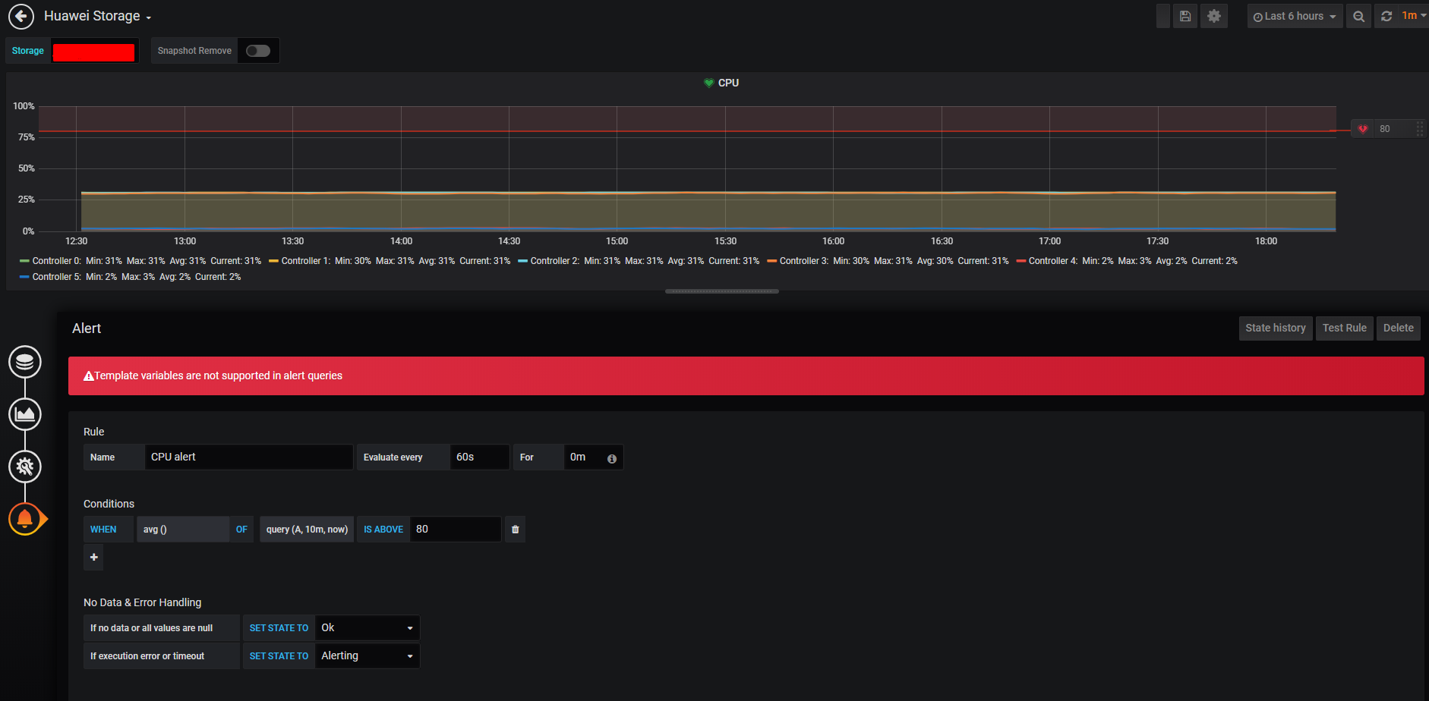
Task: Click the Test Rule button
Action: coord(1345,328)
